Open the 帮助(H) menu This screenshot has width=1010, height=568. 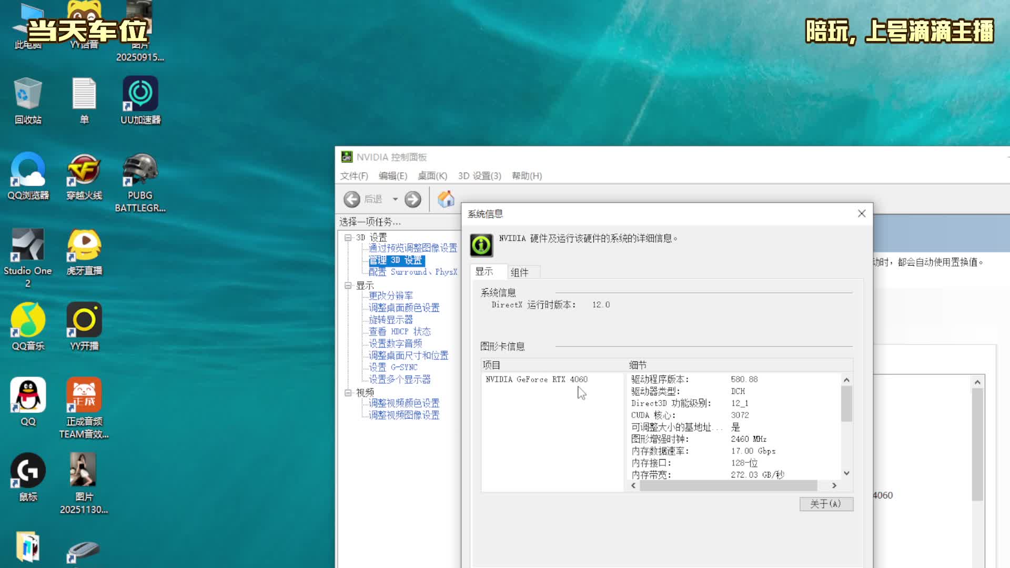(527, 176)
